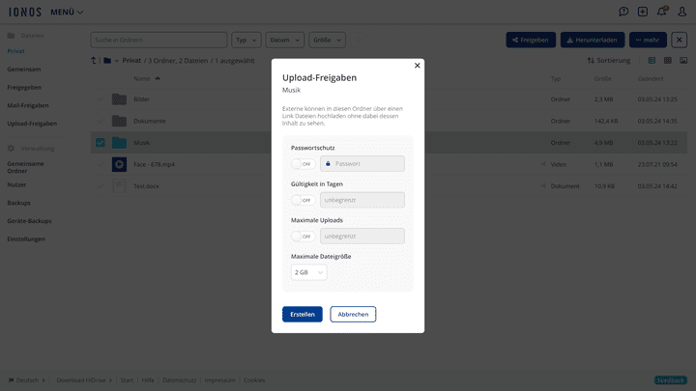The image size is (696, 391).
Task: Open Upload-Freigaben in the sidebar
Action: 32,124
